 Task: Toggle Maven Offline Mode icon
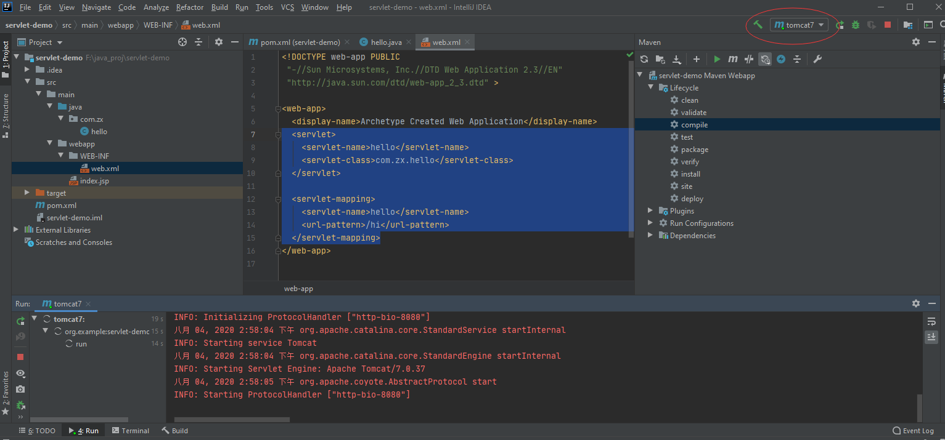pyautogui.click(x=749, y=59)
